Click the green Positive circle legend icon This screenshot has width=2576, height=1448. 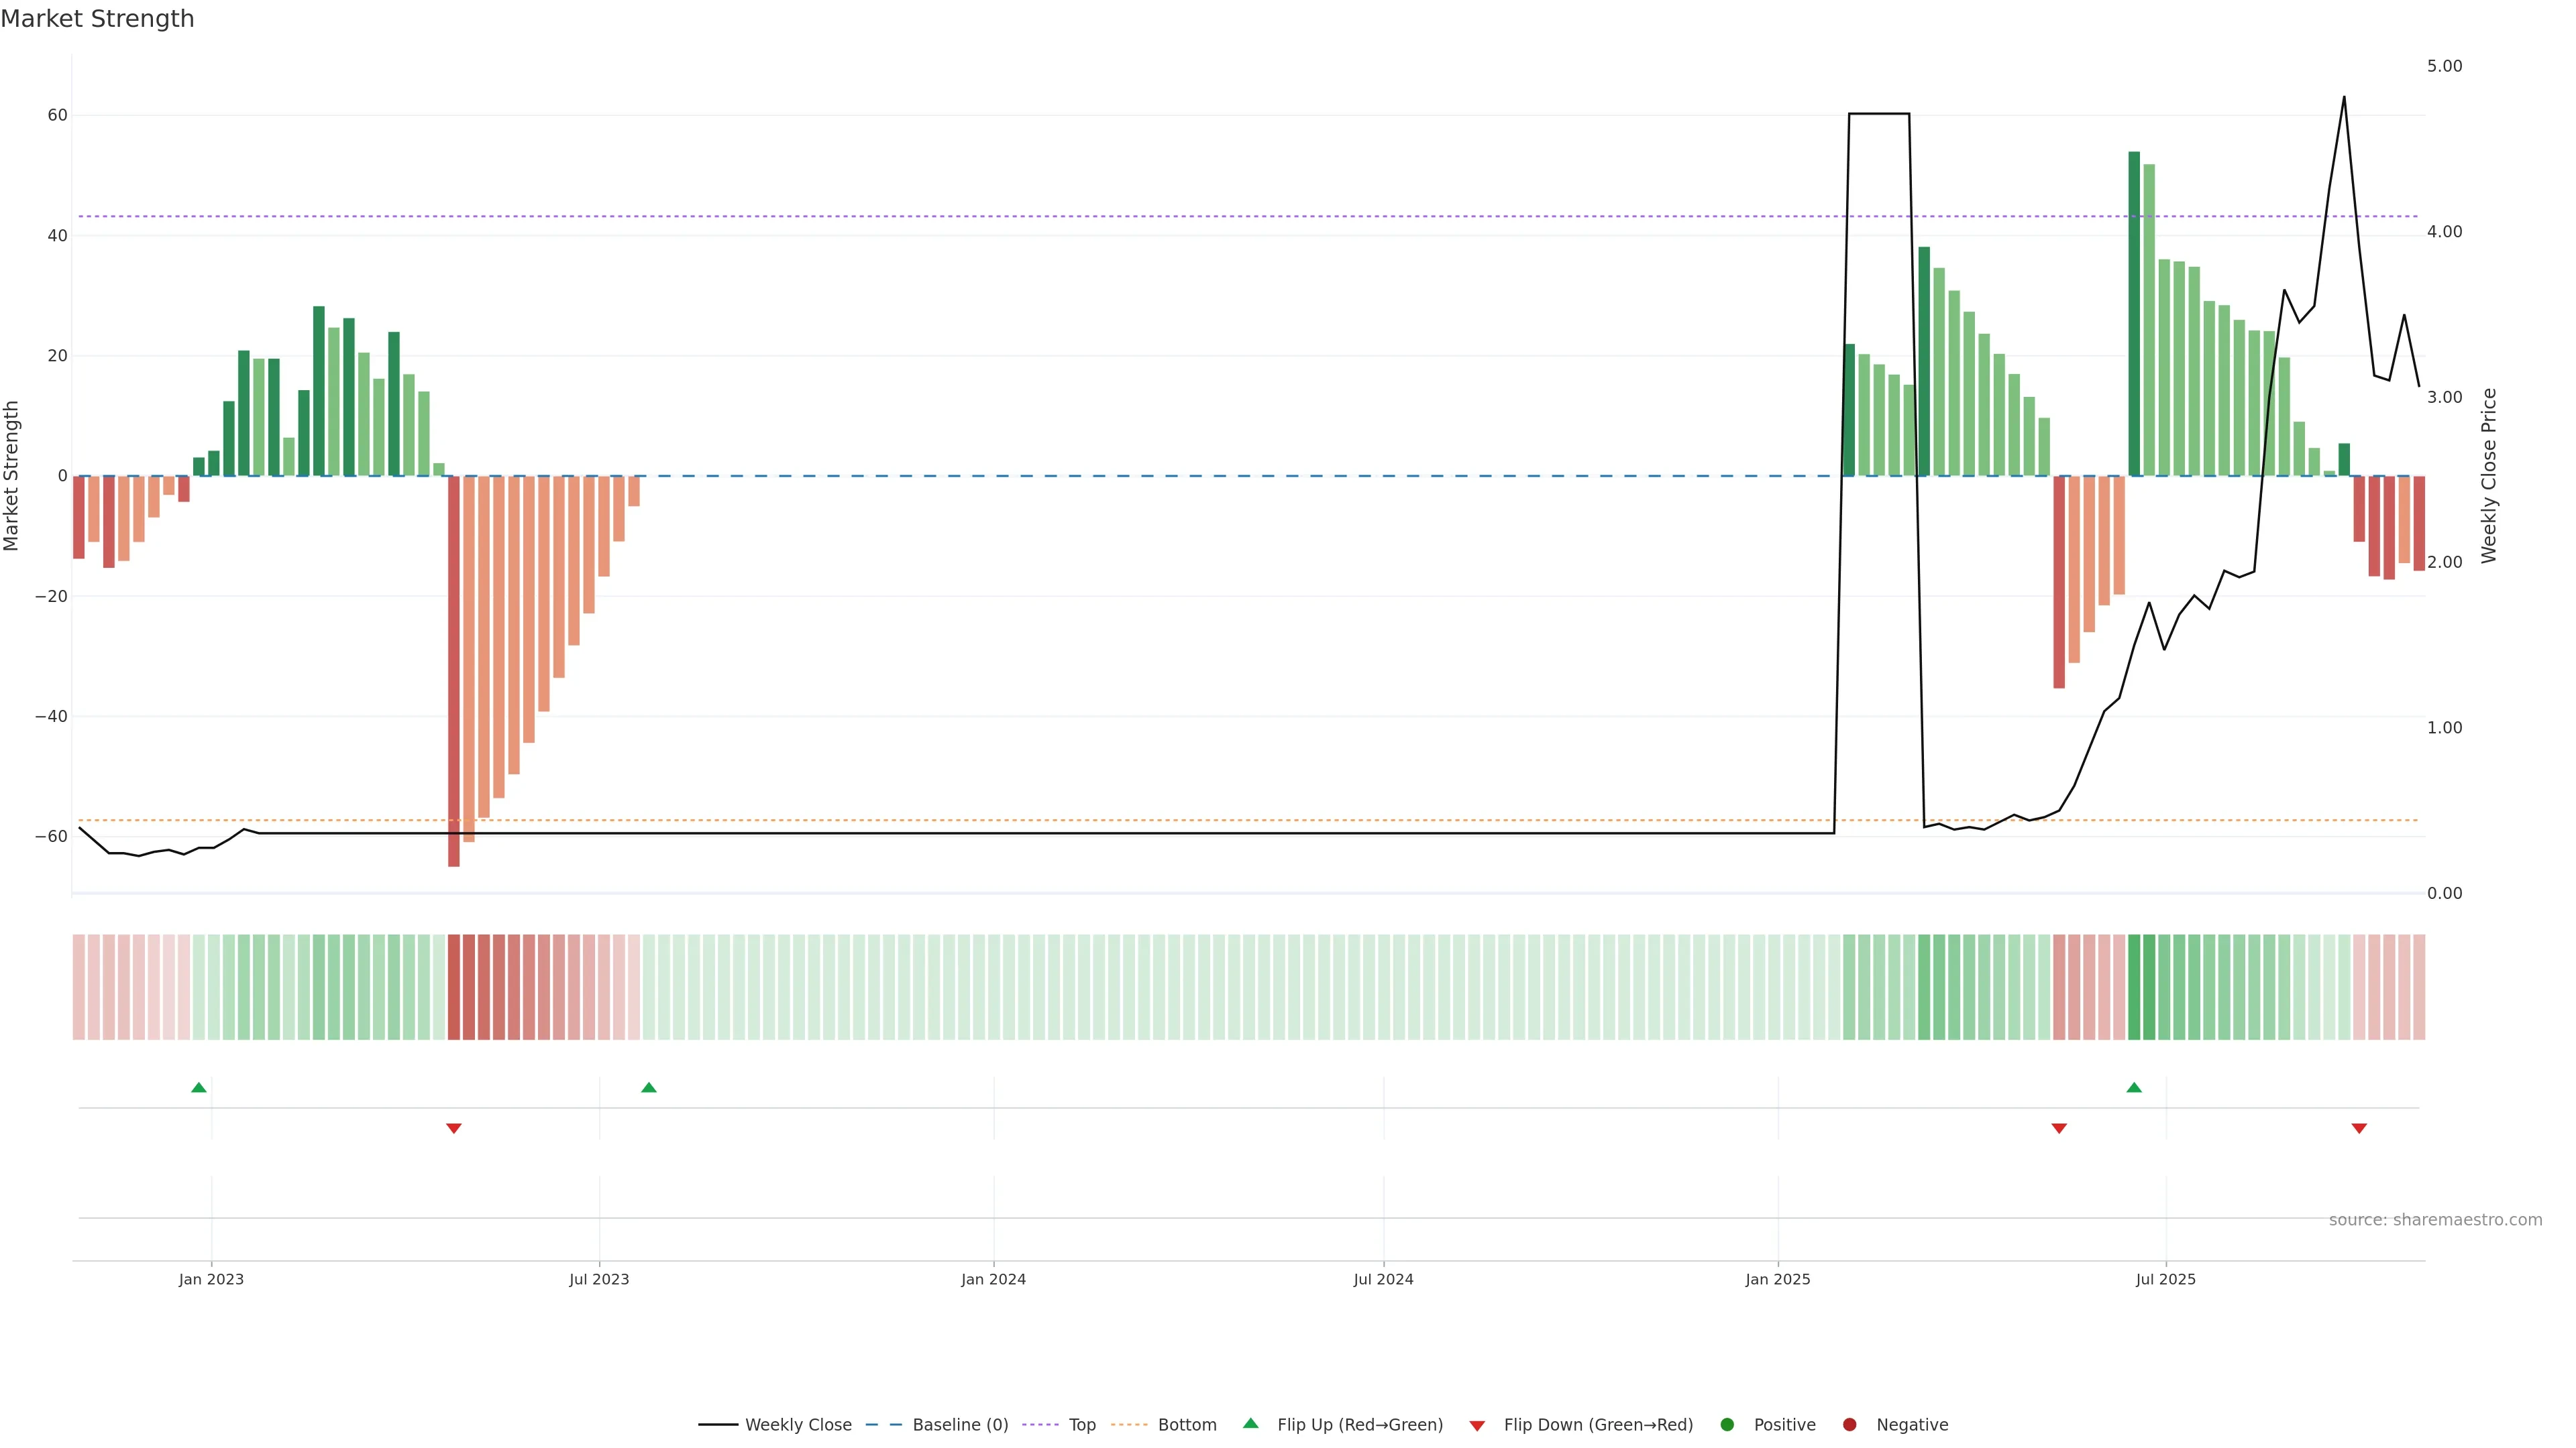tap(1727, 1425)
